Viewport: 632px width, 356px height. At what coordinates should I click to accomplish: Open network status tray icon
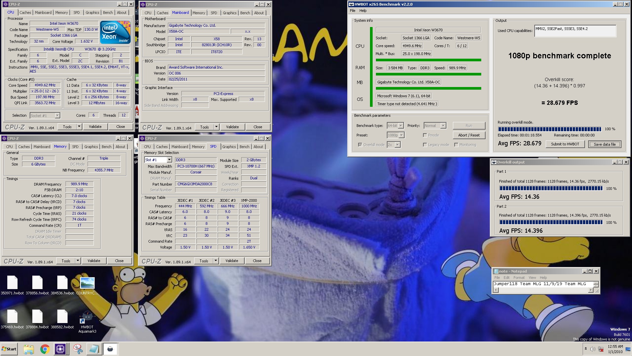pyautogui.click(x=601, y=349)
